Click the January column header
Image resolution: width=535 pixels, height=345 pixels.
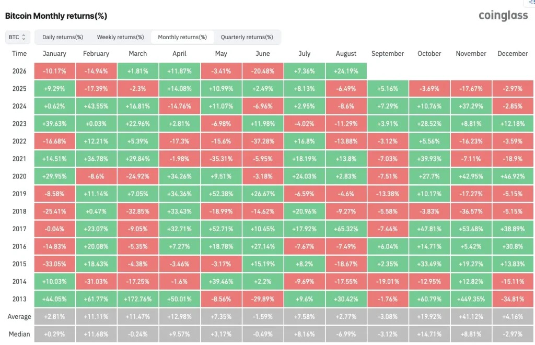54,54
